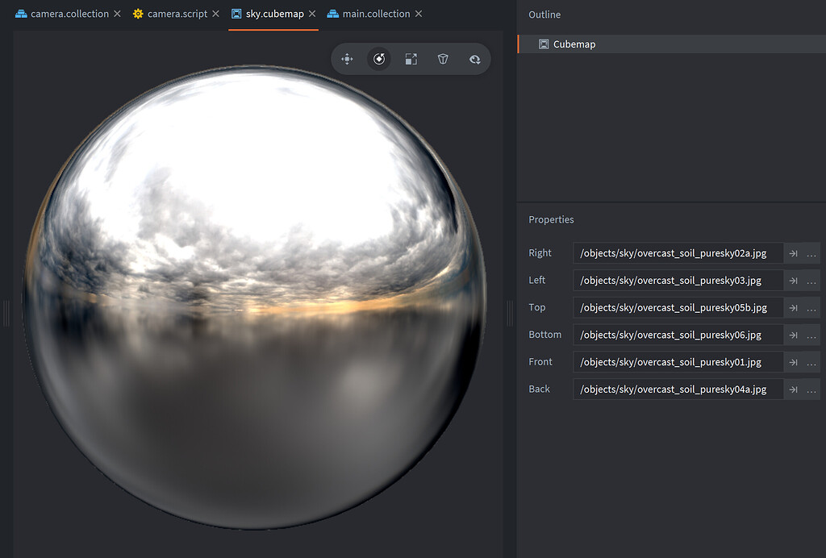The width and height of the screenshot is (826, 558).
Task: Open the Back texture resource via its arrow button
Action: 793,389
